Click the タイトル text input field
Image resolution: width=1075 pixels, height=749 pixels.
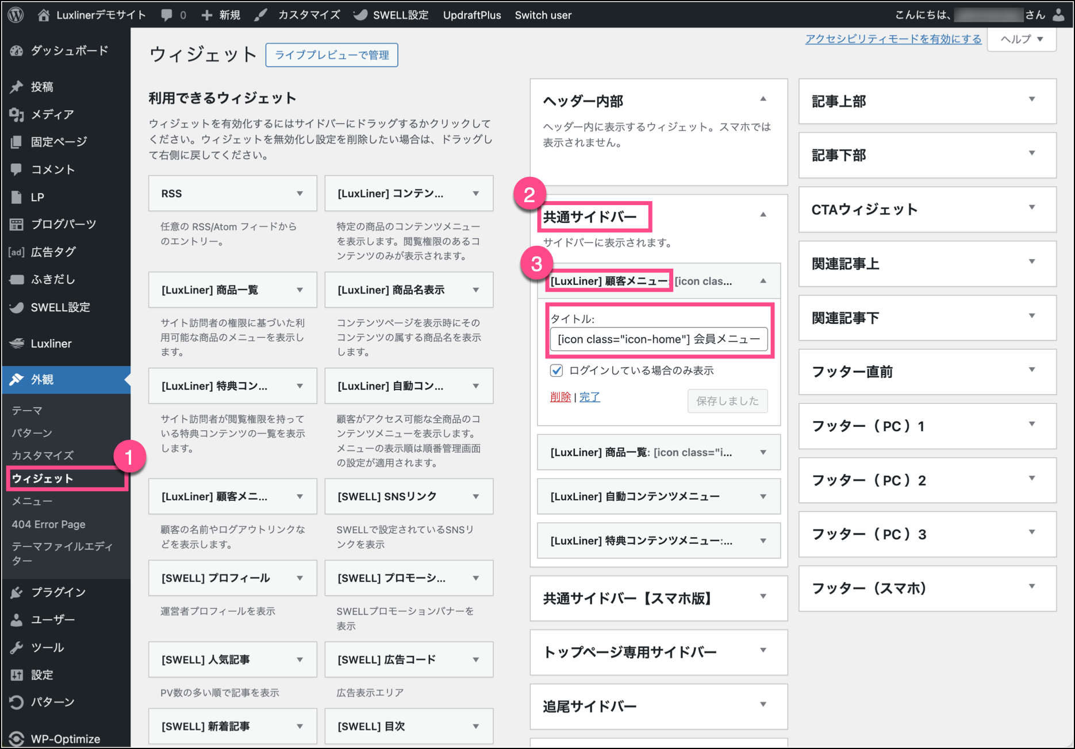tap(658, 339)
